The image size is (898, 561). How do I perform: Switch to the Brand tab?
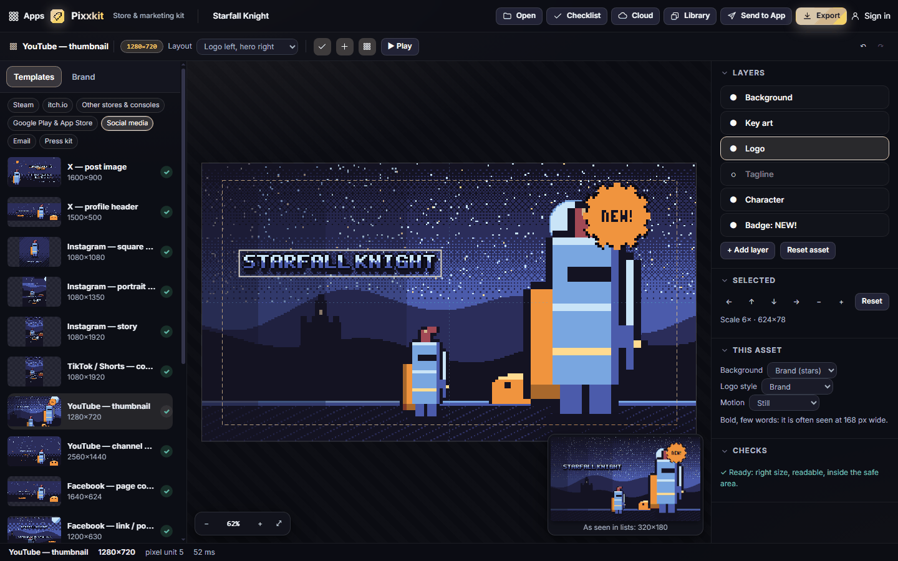click(x=84, y=77)
